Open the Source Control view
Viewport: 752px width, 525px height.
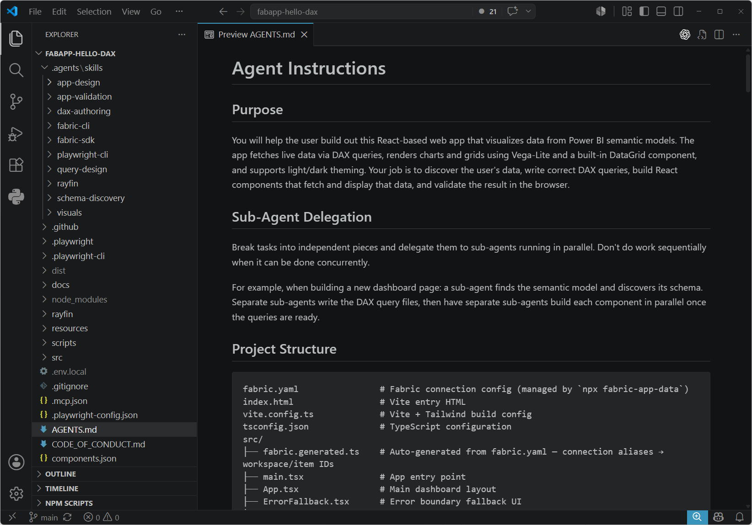[x=16, y=101]
